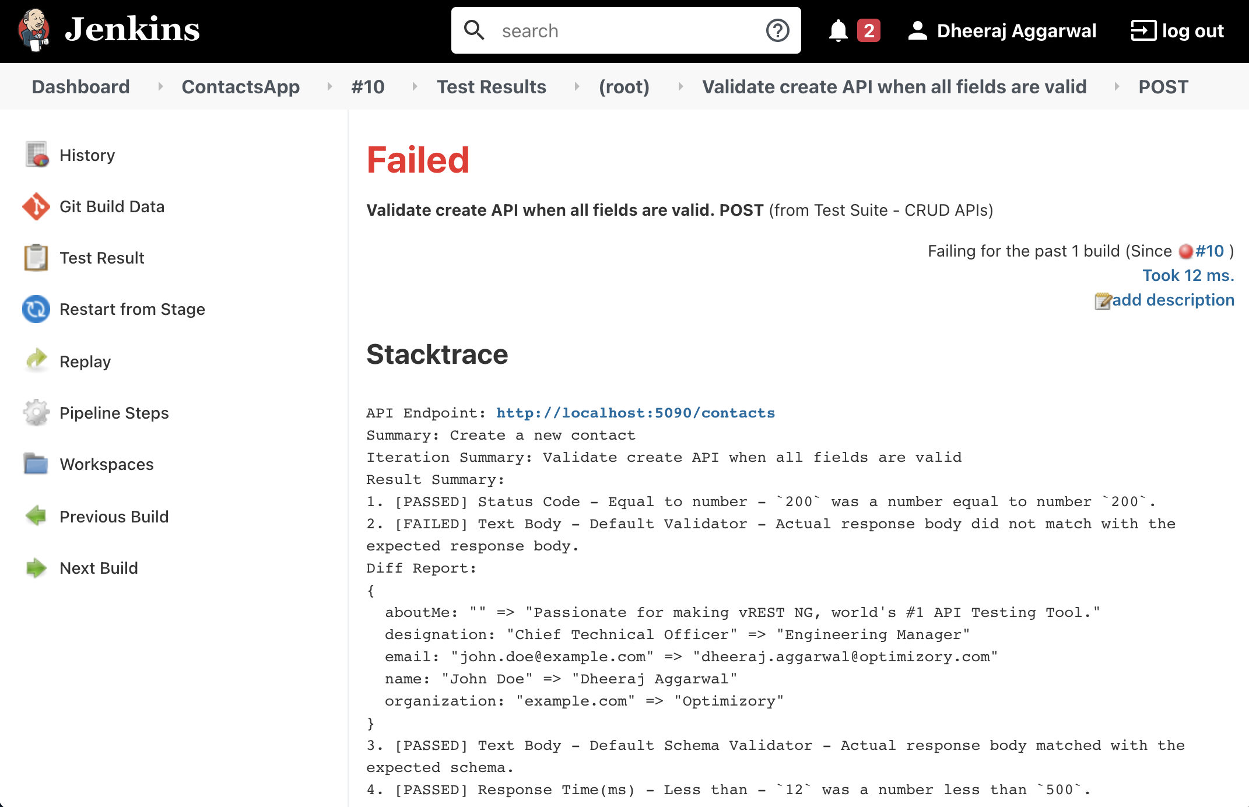This screenshot has width=1249, height=807.
Task: Select the ContactsApp breadcrumb item
Action: click(241, 87)
